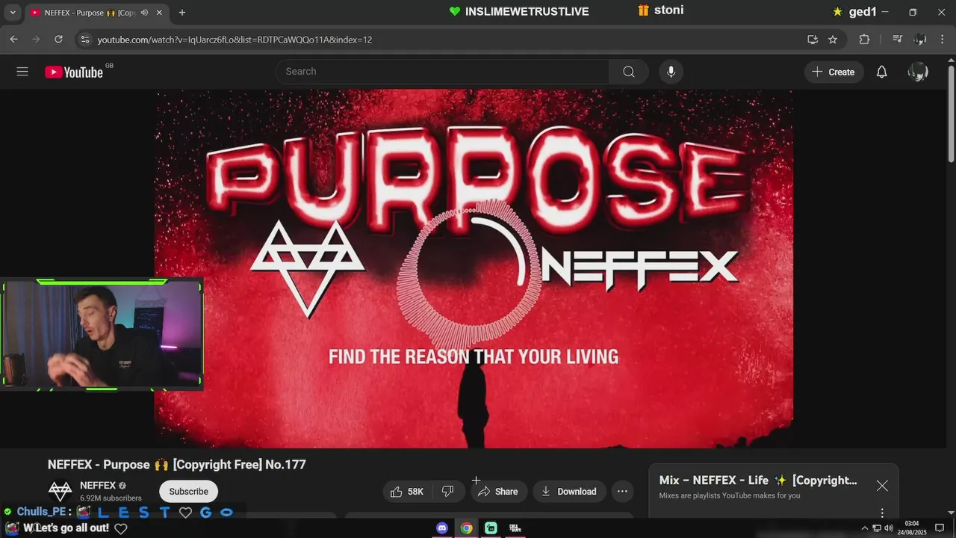Click the search magnifier button
Viewport: 956px width, 538px height.
[629, 72]
